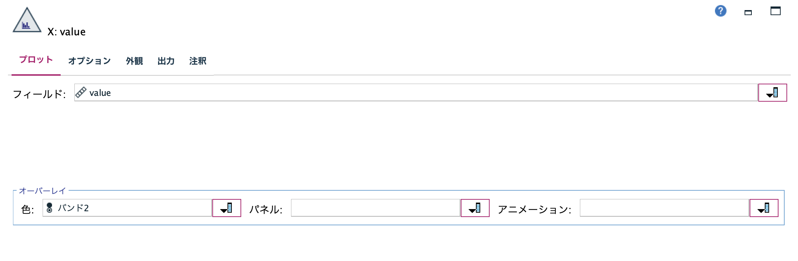Viewport: 798px width, 261px height.
Task: Open the アニメーション variable chooser dropdown
Action: [x=764, y=208]
